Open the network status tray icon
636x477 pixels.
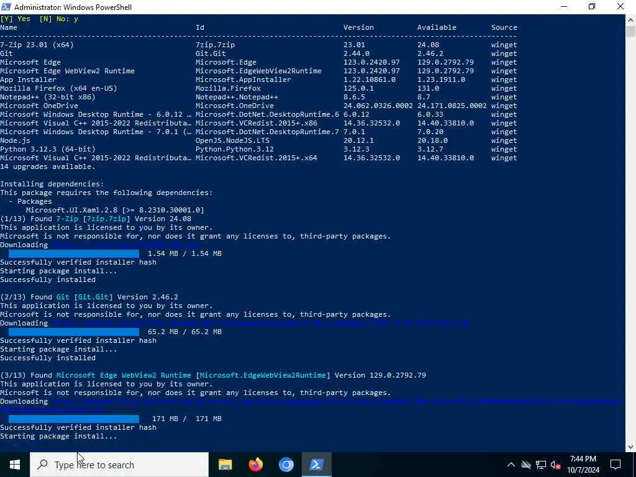pos(541,465)
